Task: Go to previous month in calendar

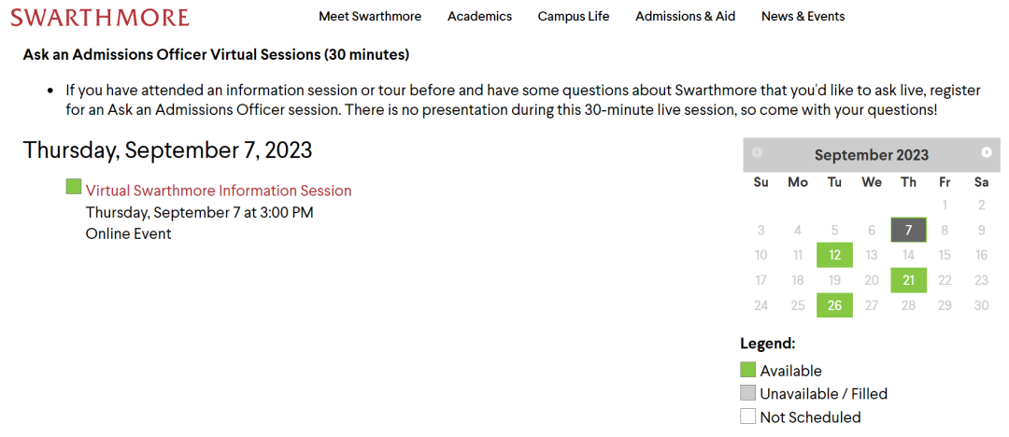Action: tap(757, 152)
